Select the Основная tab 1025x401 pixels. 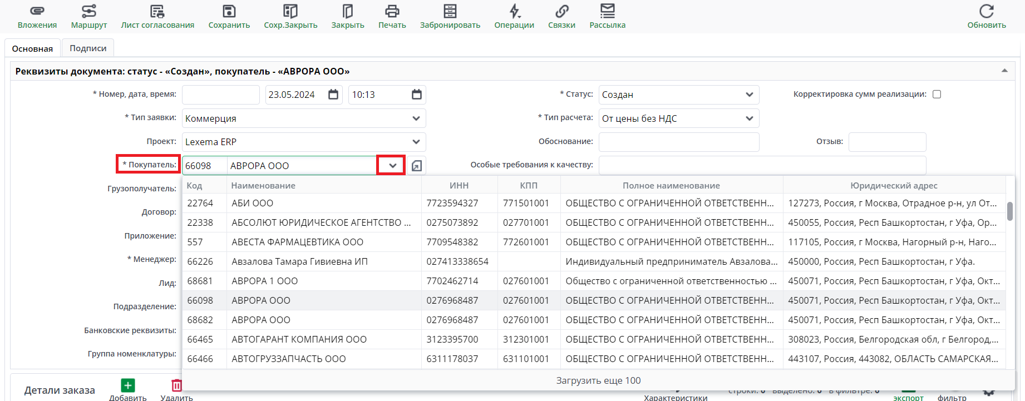point(32,48)
